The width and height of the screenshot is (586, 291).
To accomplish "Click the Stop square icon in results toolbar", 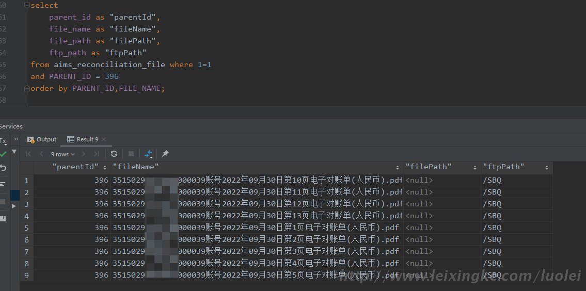I will tap(131, 154).
